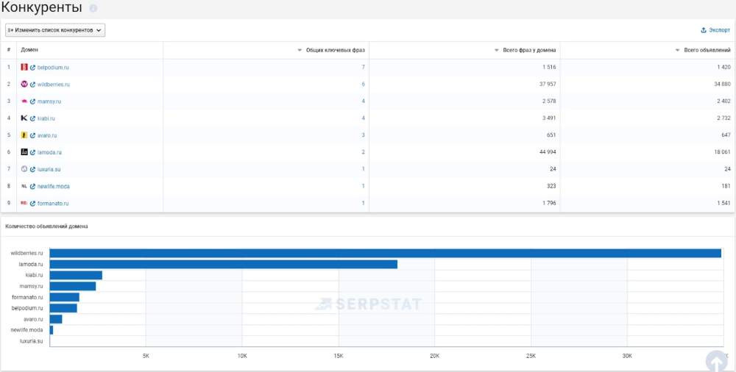Click the belpodium.ru bar in chart
This screenshot has width=736, height=372.
[63, 308]
